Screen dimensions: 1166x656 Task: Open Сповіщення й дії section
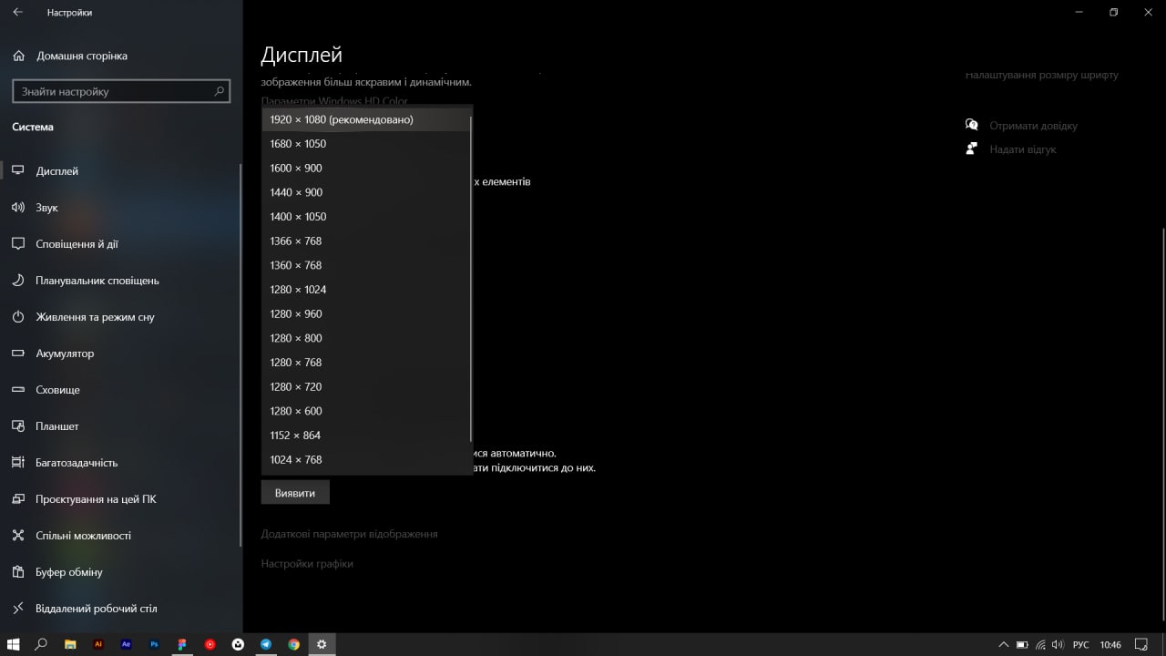121,244
